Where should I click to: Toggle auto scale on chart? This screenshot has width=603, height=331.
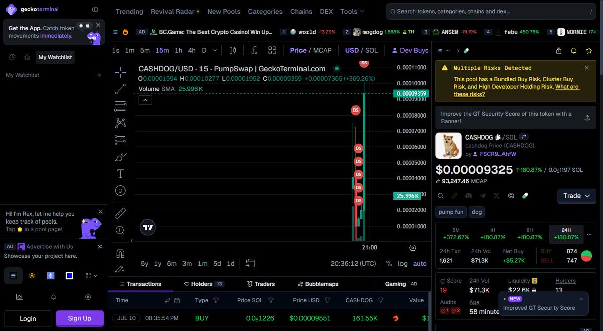coord(420,264)
